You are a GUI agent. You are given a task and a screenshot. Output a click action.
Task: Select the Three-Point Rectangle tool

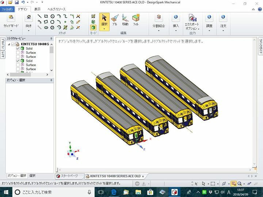(46, 22)
